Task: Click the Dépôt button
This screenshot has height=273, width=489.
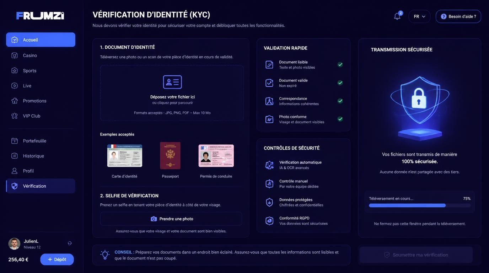Action: tap(57, 259)
